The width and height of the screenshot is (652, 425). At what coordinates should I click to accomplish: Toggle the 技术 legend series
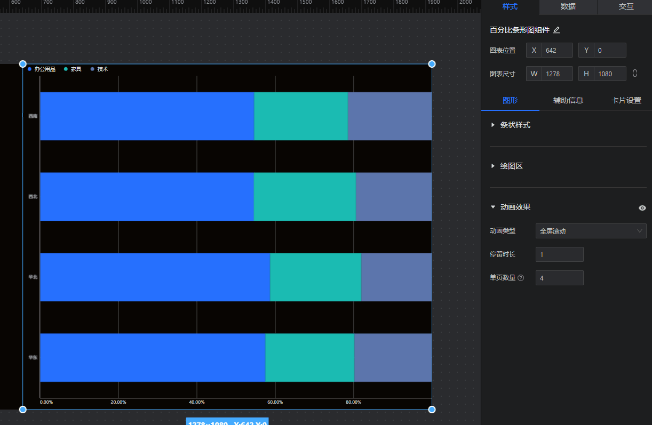(x=99, y=69)
